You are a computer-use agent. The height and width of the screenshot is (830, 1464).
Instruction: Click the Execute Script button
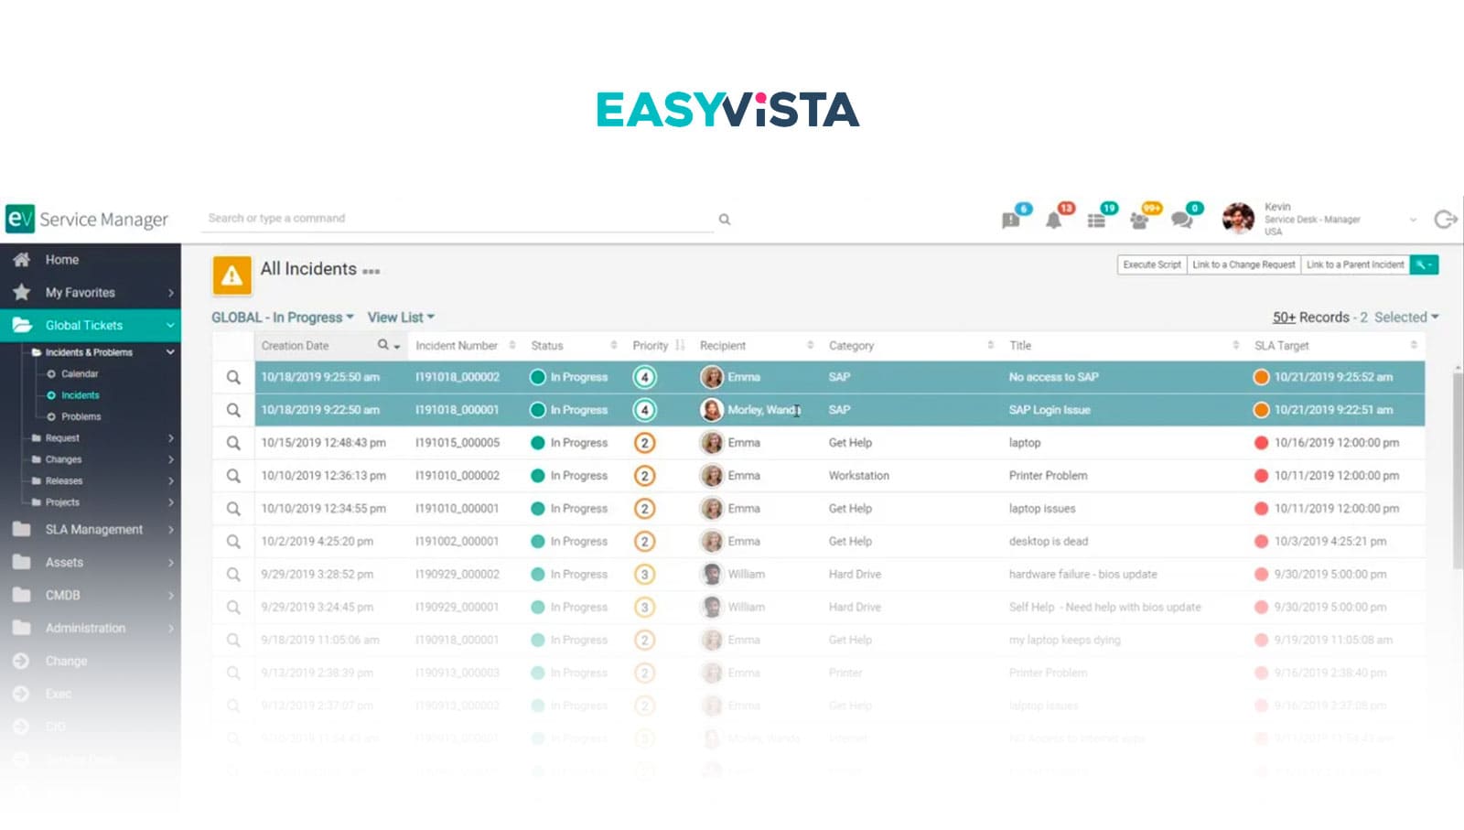(x=1150, y=264)
